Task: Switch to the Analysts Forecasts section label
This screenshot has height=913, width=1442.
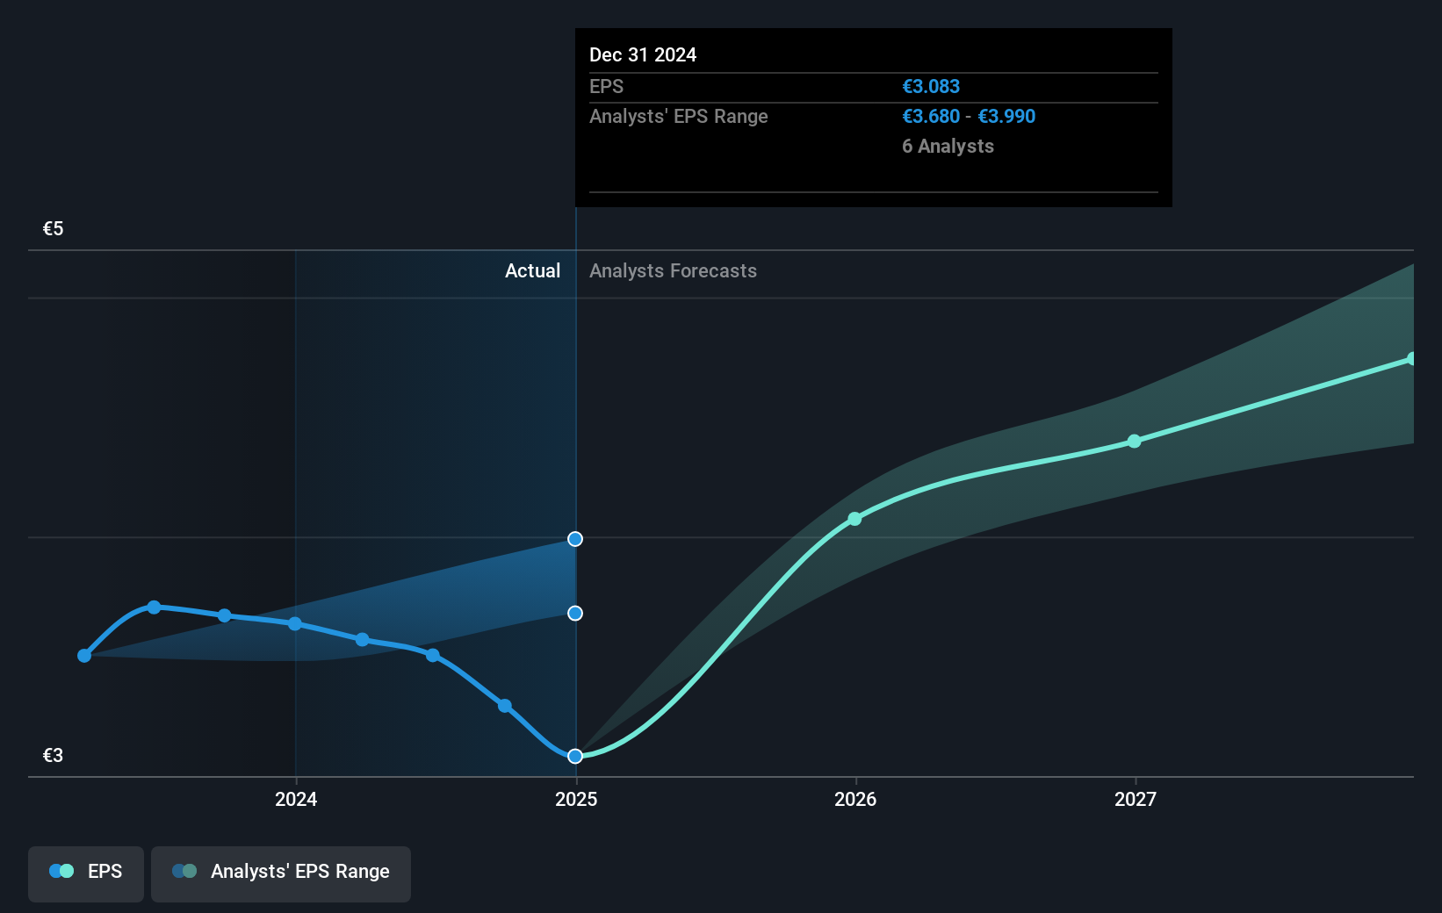Action: (x=673, y=270)
